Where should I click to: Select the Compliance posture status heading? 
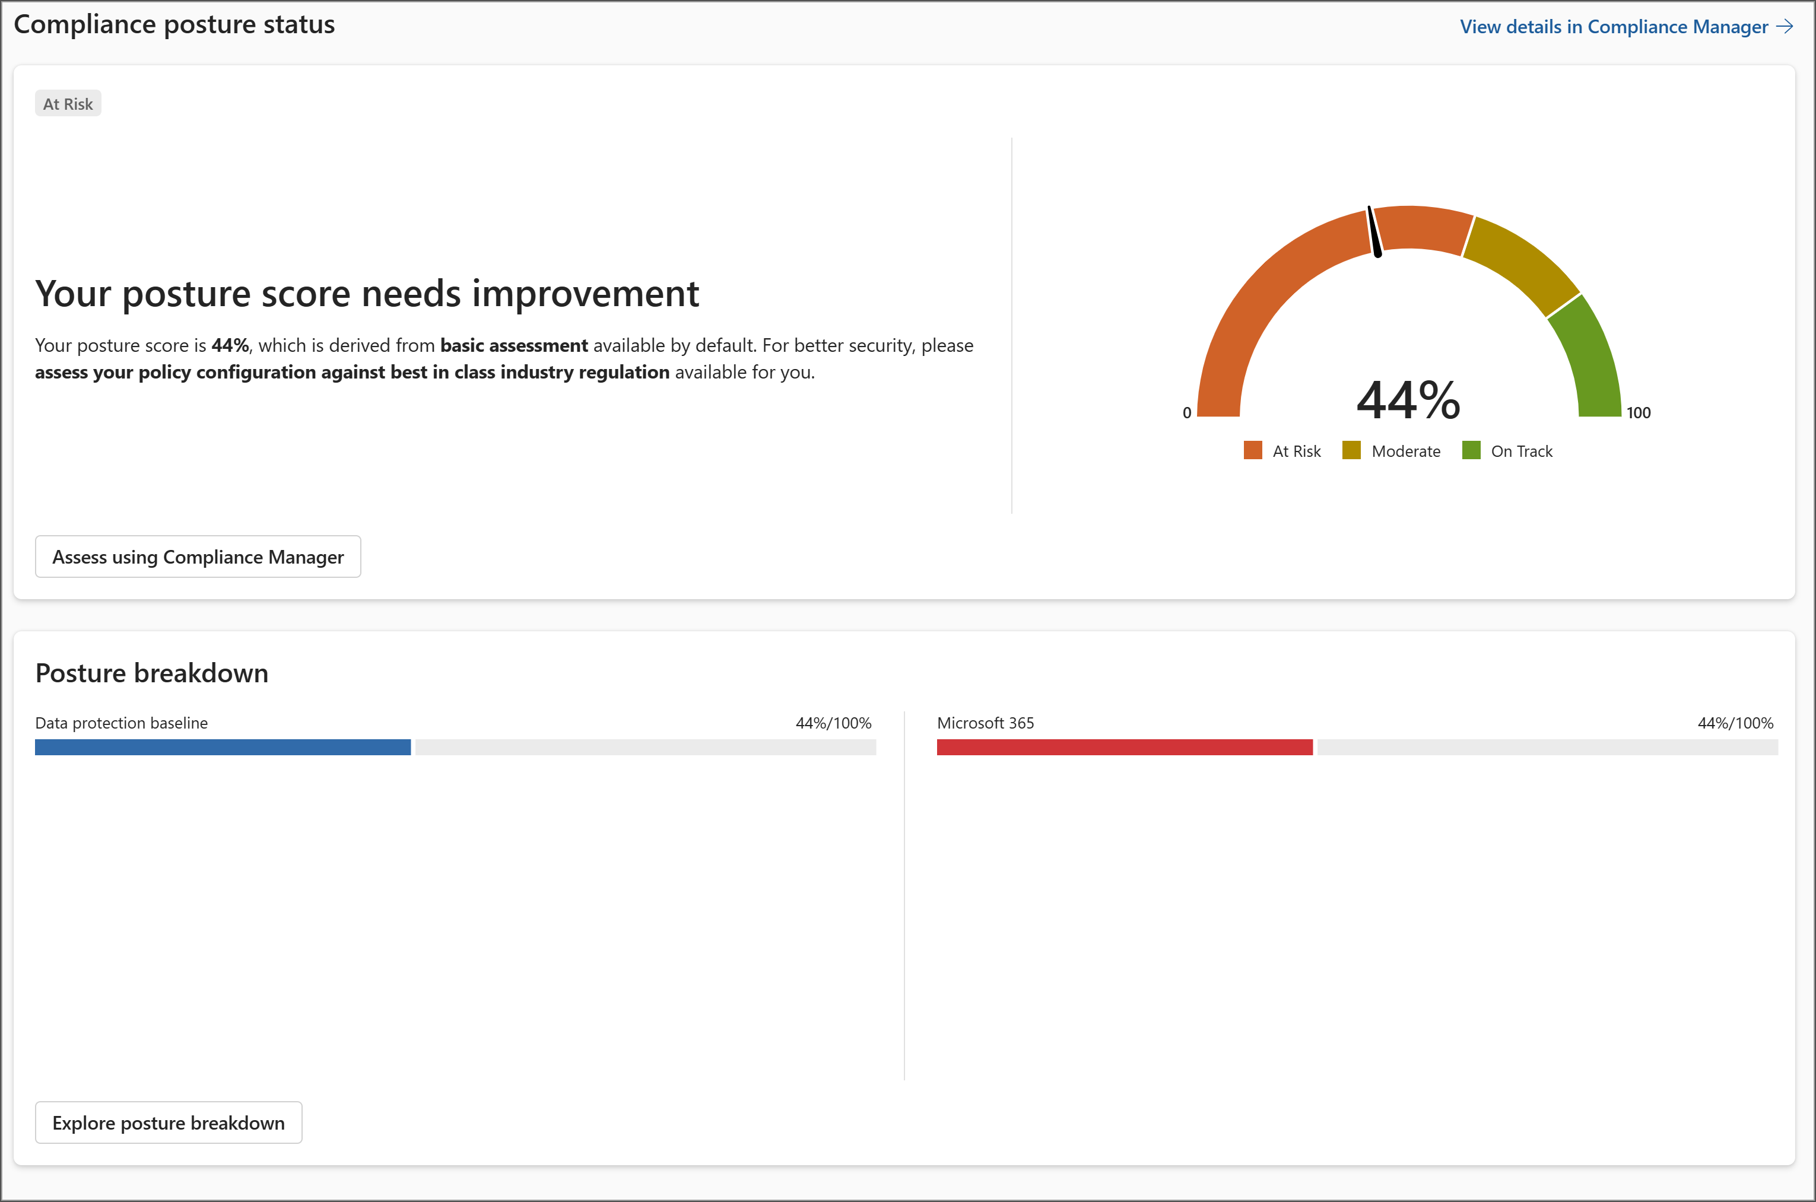[x=174, y=24]
